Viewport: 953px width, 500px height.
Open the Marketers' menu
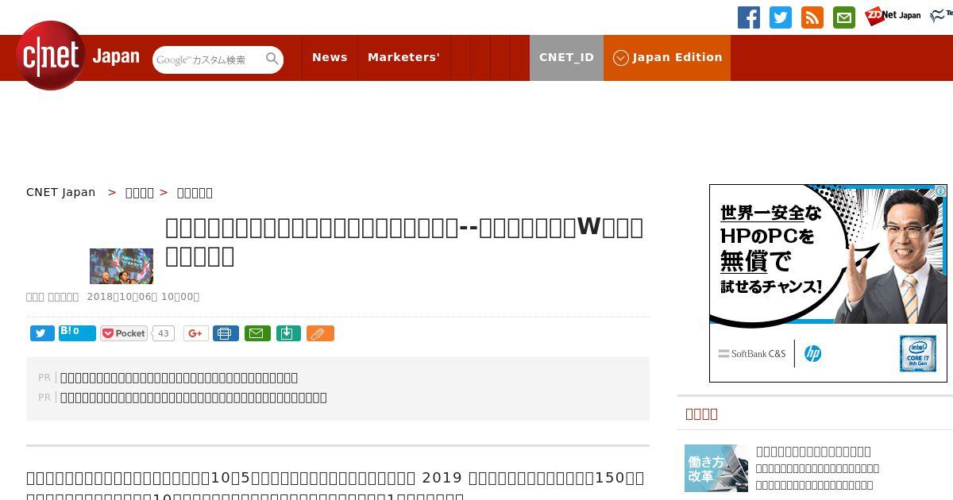tap(403, 57)
